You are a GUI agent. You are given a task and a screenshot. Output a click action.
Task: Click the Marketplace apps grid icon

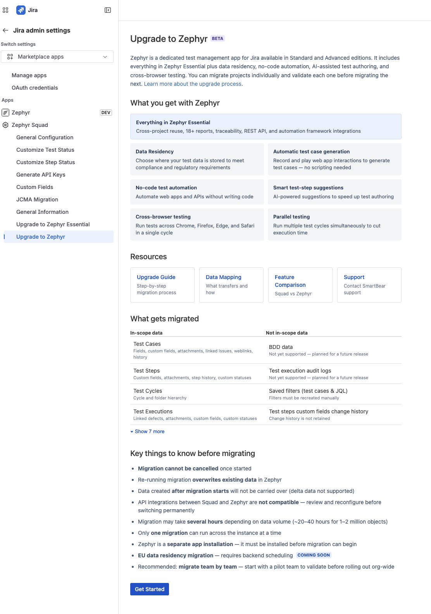[x=10, y=57]
